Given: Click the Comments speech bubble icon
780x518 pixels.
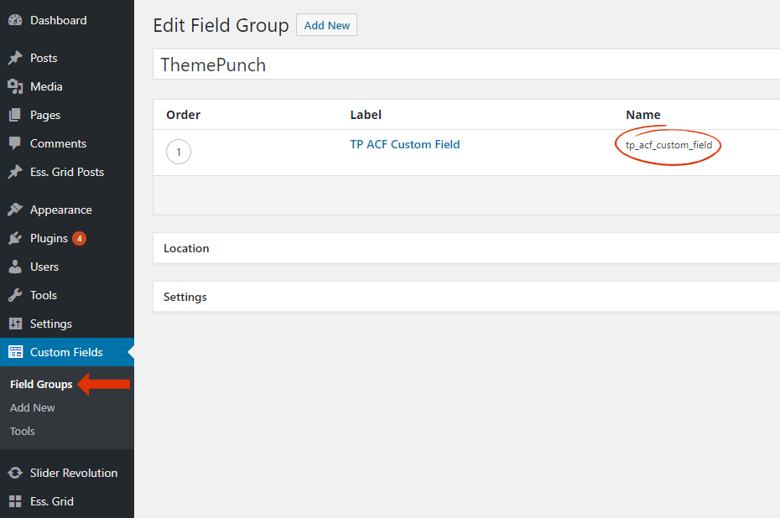Looking at the screenshot, I should [15, 143].
